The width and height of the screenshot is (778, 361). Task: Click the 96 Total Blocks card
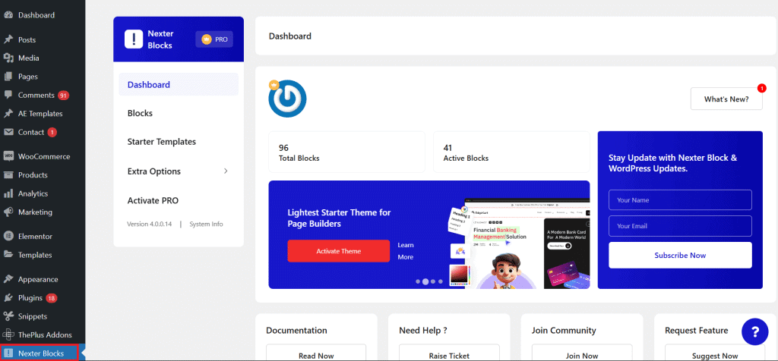pyautogui.click(x=346, y=152)
